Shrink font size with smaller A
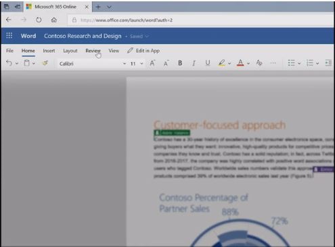The width and height of the screenshot is (335, 247). click(x=166, y=63)
